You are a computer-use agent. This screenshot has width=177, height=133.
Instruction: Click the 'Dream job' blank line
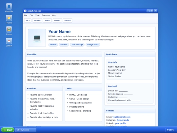(x=118, y=91)
